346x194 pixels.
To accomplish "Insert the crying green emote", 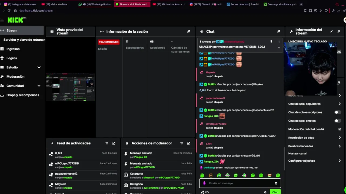I will tap(219, 175).
